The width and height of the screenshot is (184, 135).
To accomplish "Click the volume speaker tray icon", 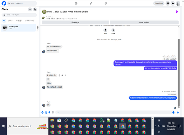I will pyautogui.click(x=159, y=132).
